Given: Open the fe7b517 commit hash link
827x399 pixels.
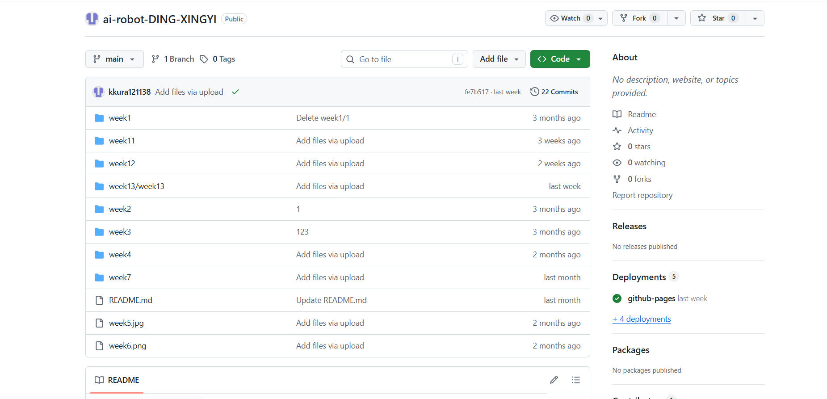Looking at the screenshot, I should coord(477,92).
